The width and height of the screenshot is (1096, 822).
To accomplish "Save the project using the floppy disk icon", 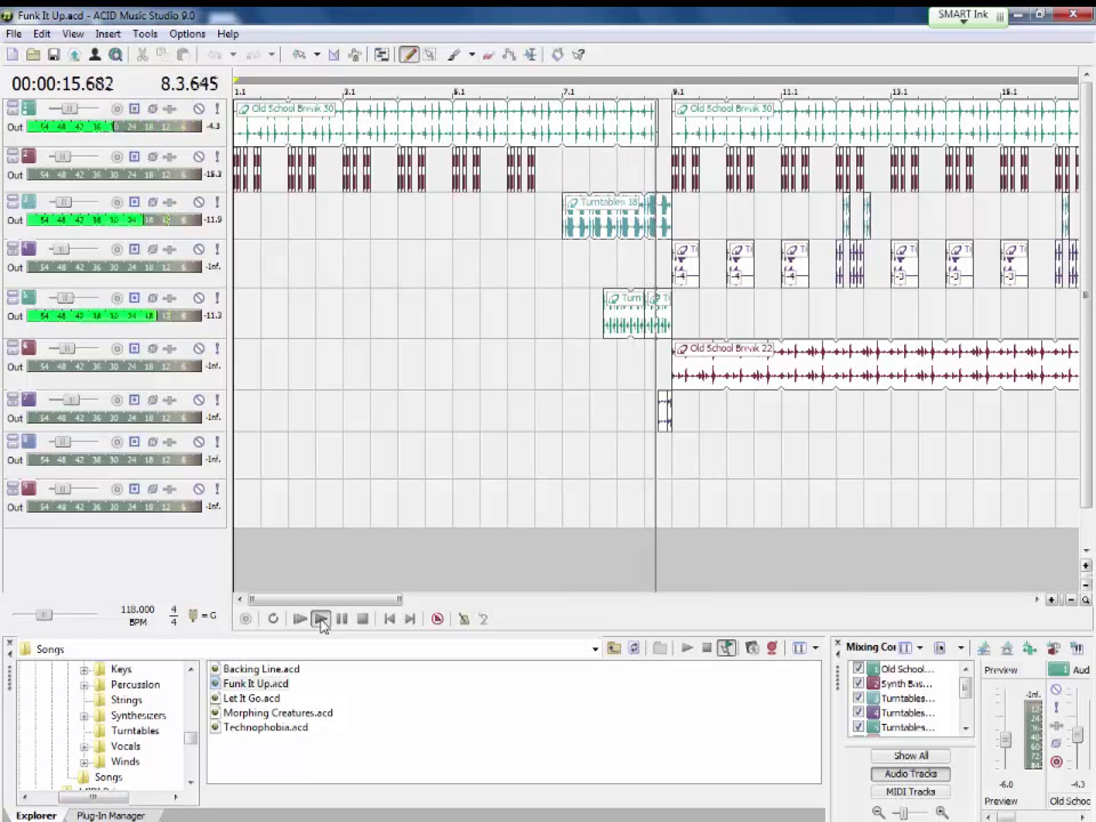I will coord(53,54).
